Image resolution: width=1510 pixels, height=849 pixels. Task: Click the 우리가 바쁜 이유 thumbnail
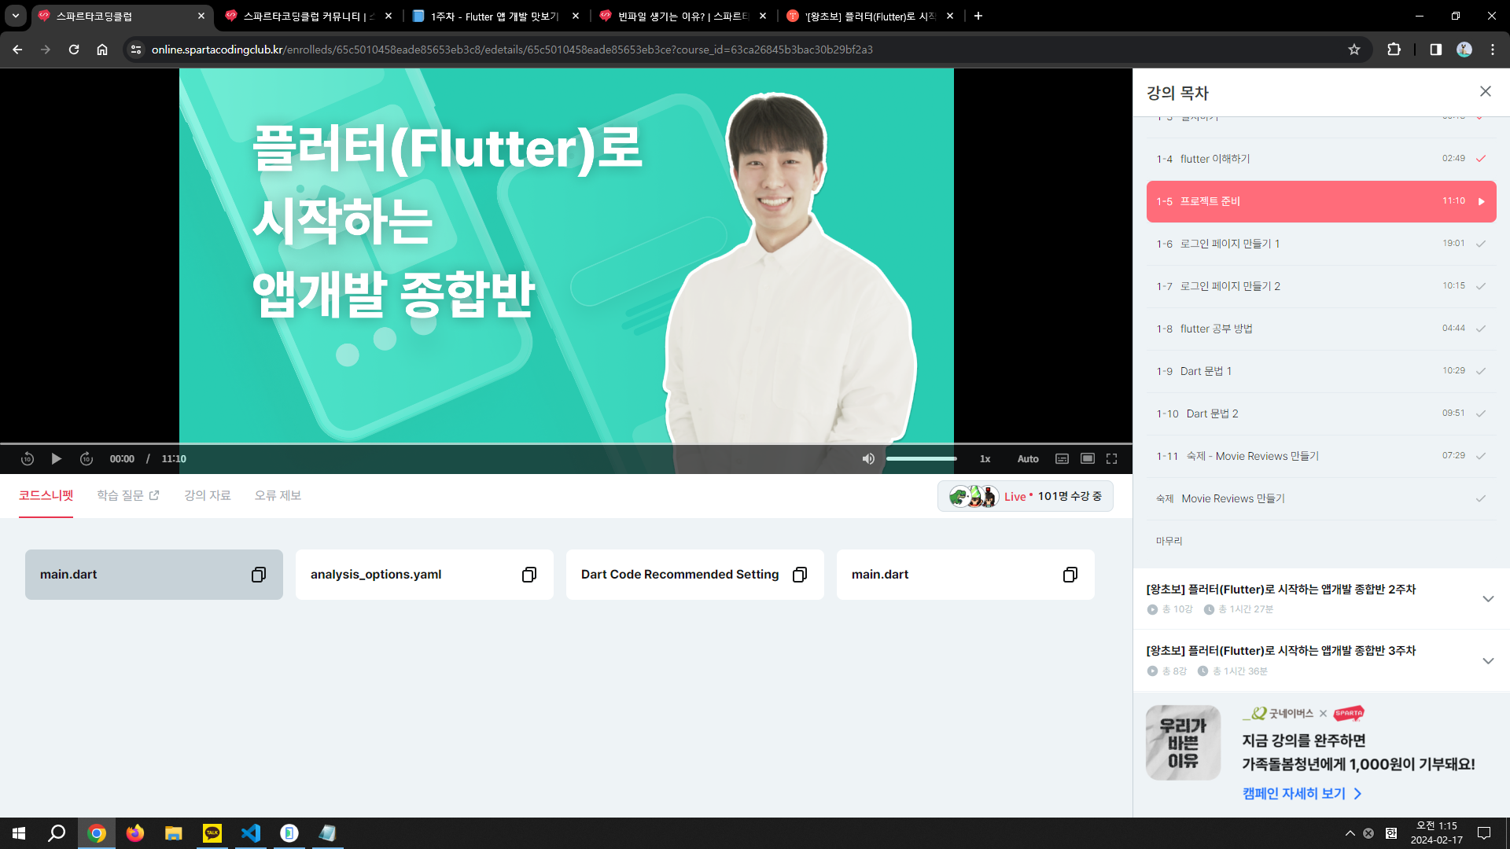(x=1183, y=743)
